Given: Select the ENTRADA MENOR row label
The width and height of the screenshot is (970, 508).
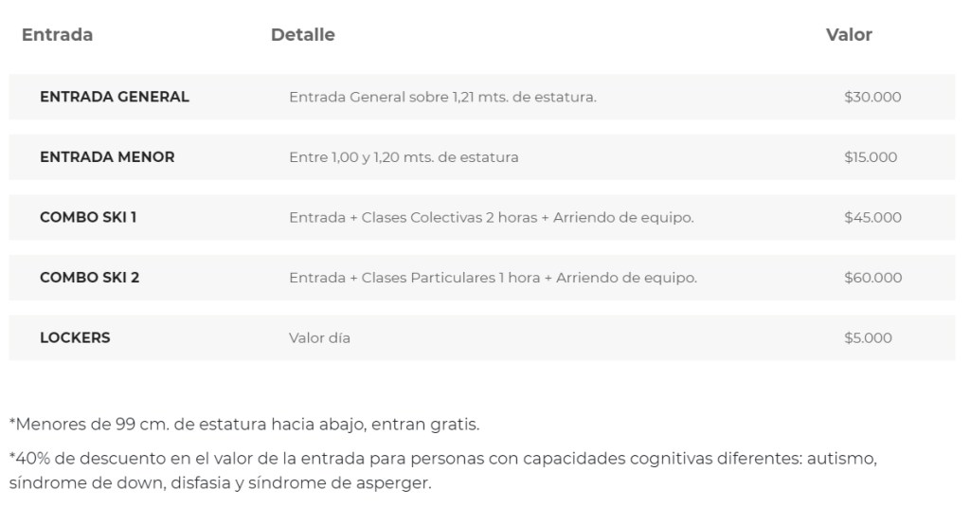Looking at the screenshot, I should 107,157.
